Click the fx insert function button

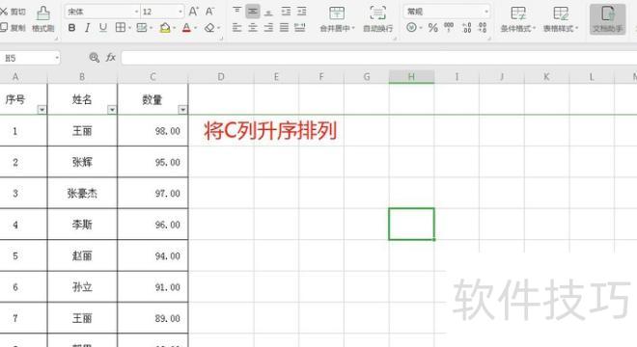(110, 58)
